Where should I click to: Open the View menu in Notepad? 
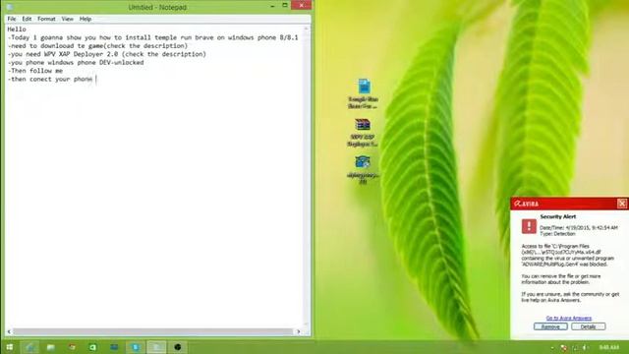tap(67, 19)
